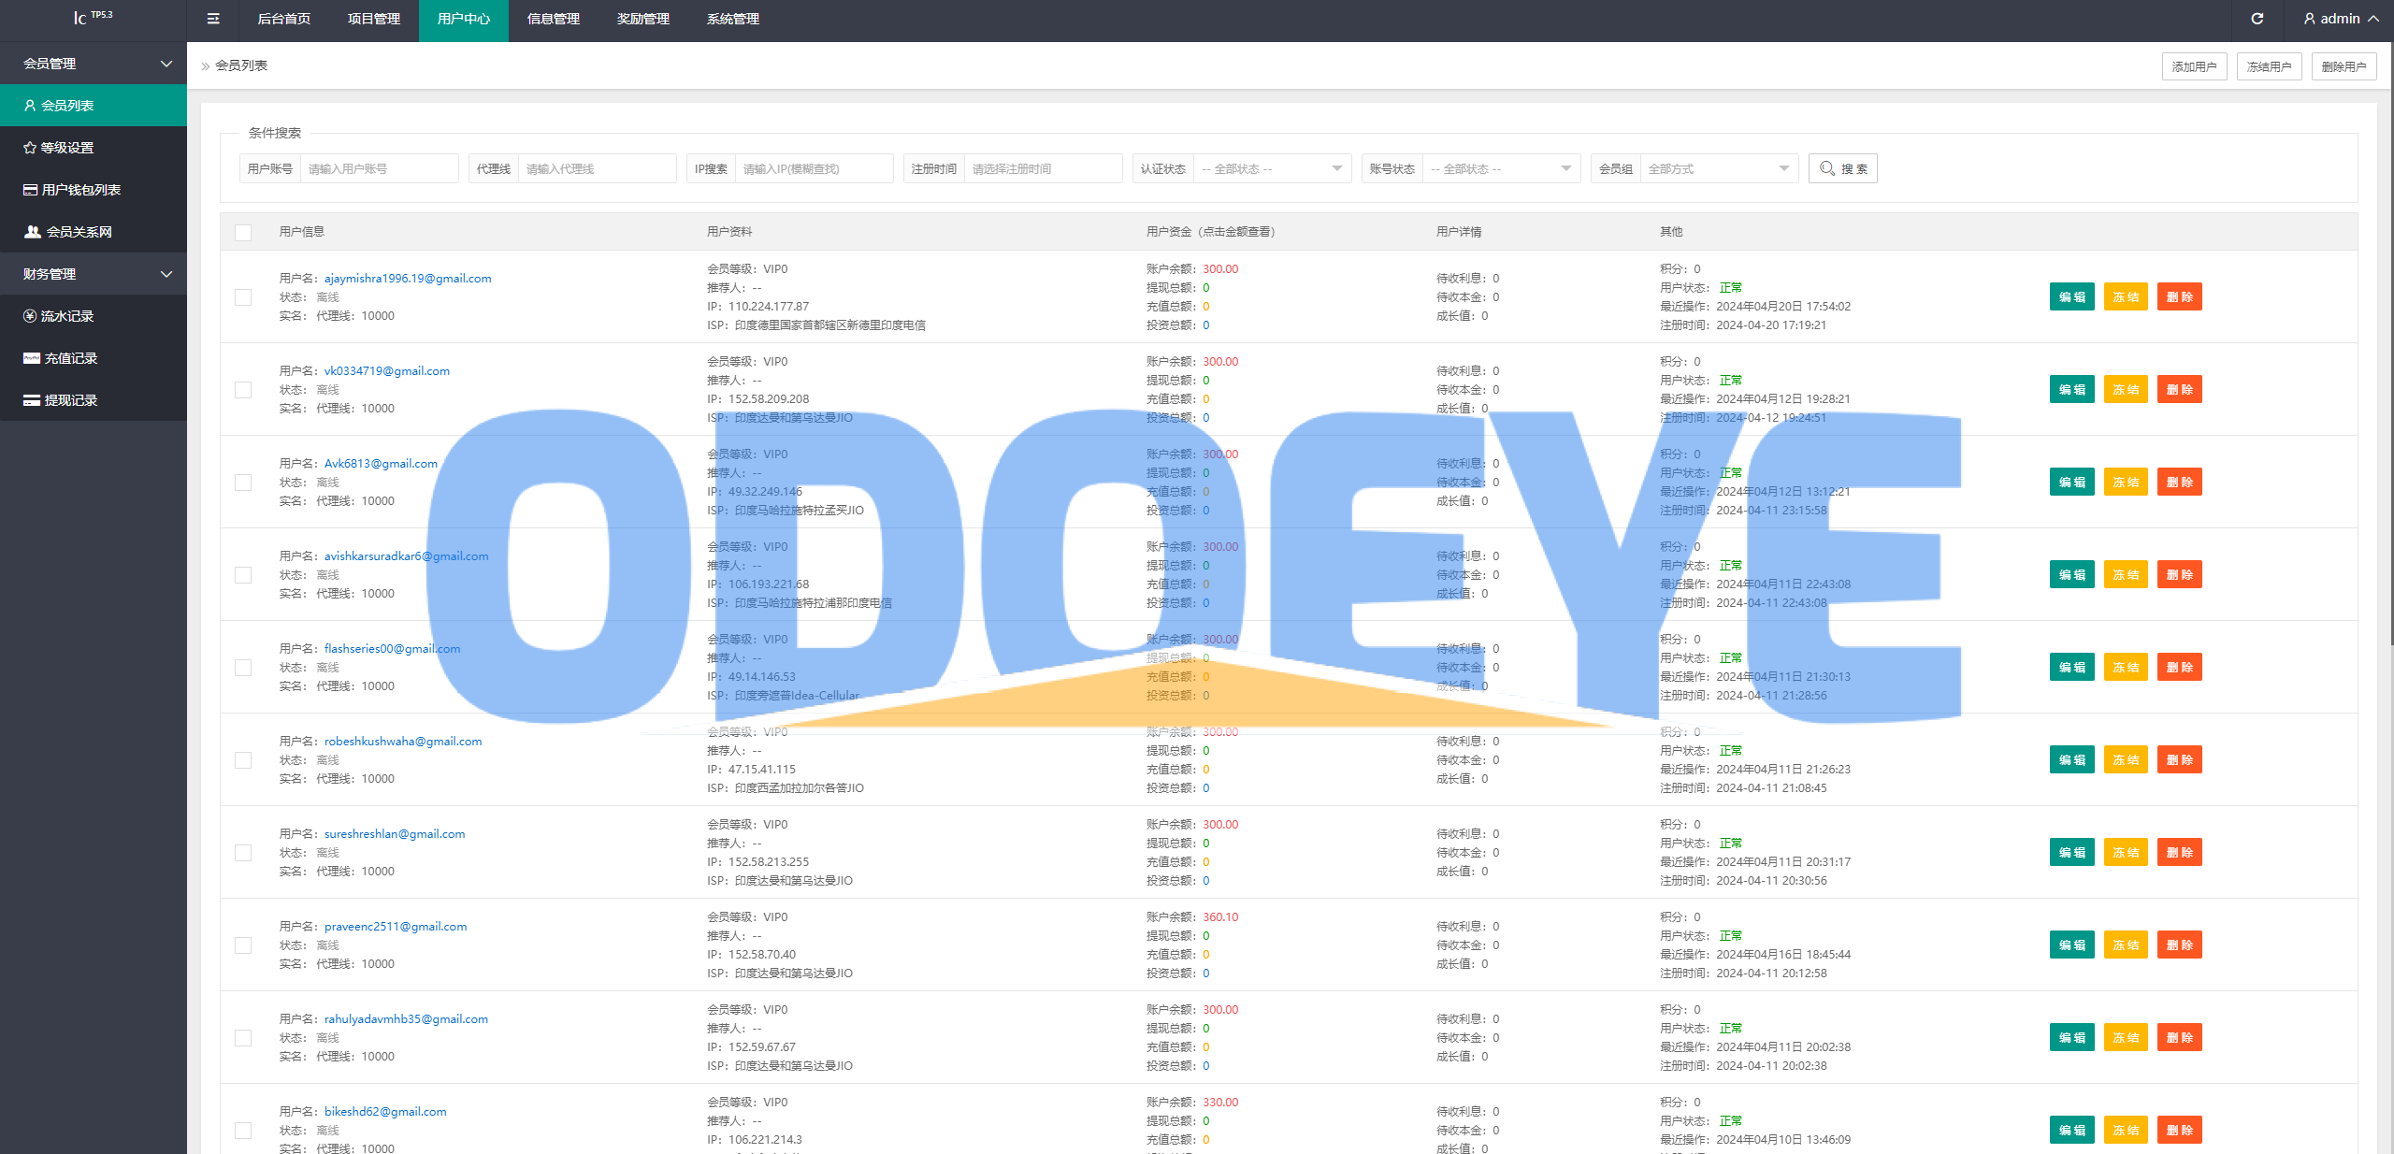Click the yen icon beside 流水记录
The height and width of the screenshot is (1154, 2394).
tap(30, 316)
